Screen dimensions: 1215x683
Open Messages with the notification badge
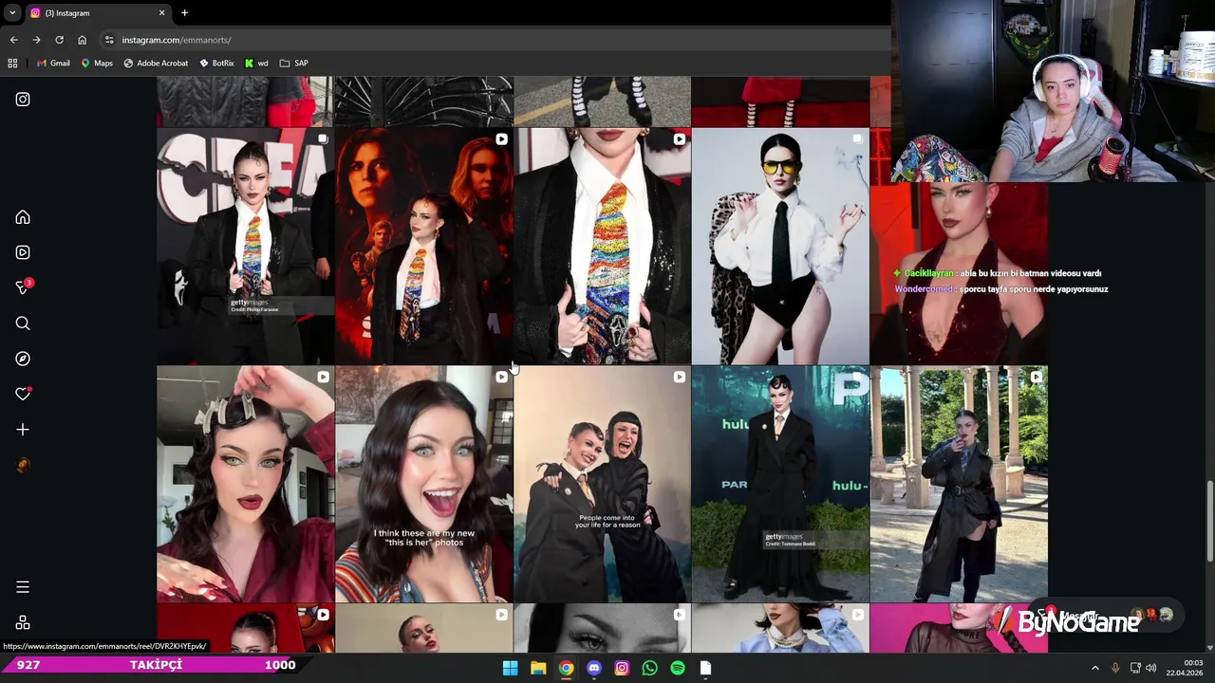[24, 286]
